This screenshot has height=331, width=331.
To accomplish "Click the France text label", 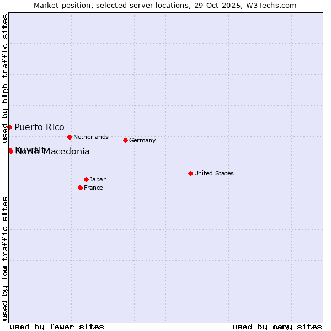I will [93, 188].
